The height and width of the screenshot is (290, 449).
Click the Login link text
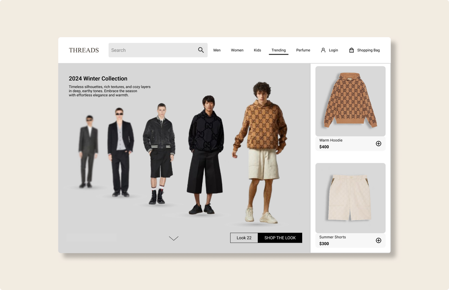[x=333, y=50]
